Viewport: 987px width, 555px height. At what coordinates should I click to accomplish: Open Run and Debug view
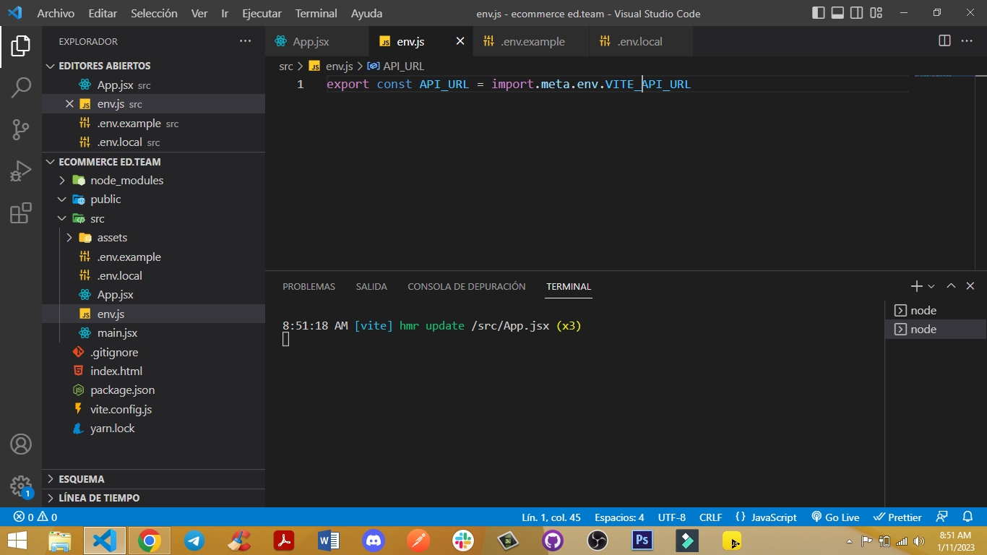(21, 171)
